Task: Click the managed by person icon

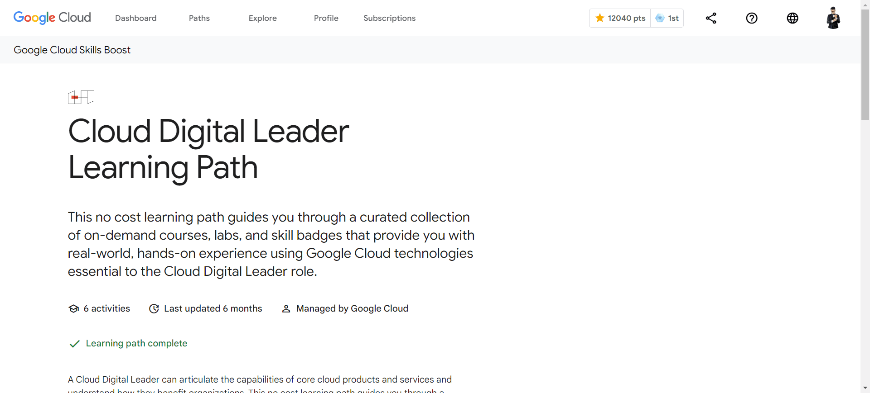Action: coord(286,308)
